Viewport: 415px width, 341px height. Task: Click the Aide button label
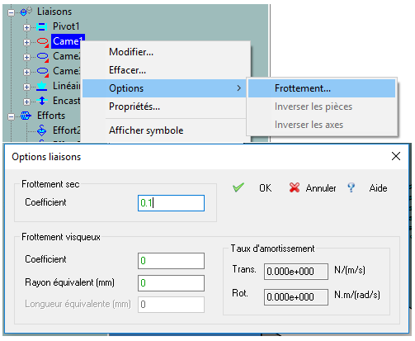pos(378,188)
